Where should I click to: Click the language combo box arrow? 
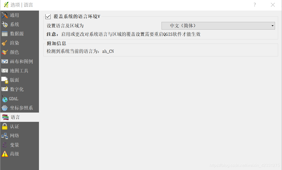point(272,26)
